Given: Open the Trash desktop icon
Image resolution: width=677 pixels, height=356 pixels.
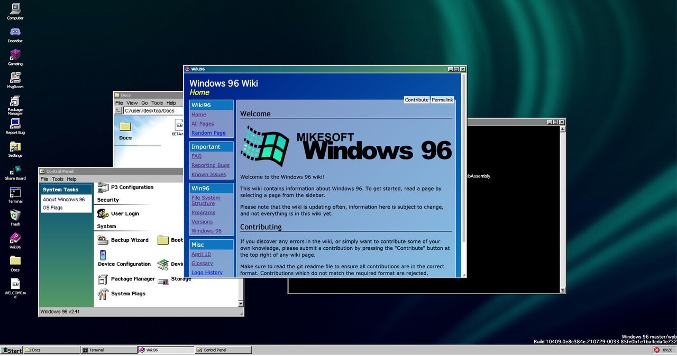Looking at the screenshot, I should point(15,216).
